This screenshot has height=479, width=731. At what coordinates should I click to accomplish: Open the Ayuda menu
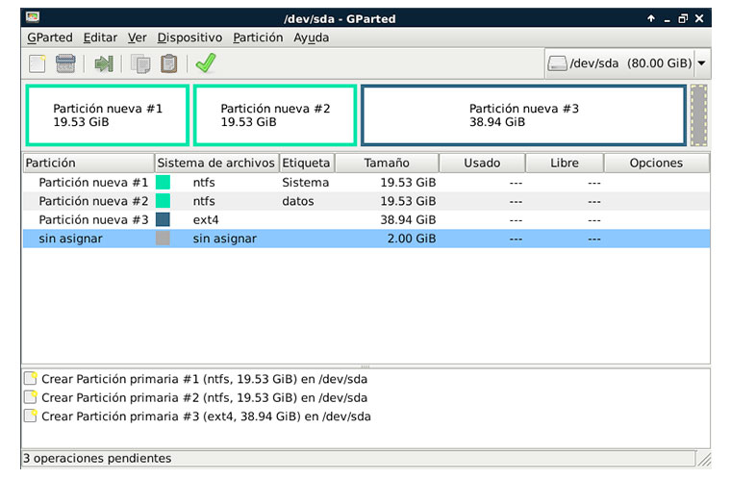pos(311,38)
